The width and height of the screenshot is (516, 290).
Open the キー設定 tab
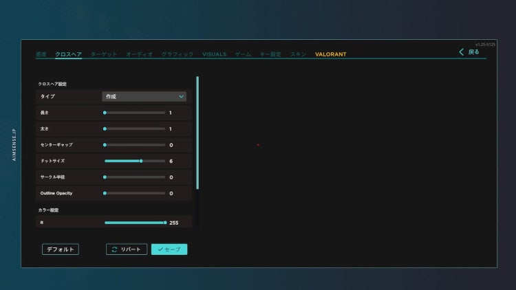coord(270,54)
